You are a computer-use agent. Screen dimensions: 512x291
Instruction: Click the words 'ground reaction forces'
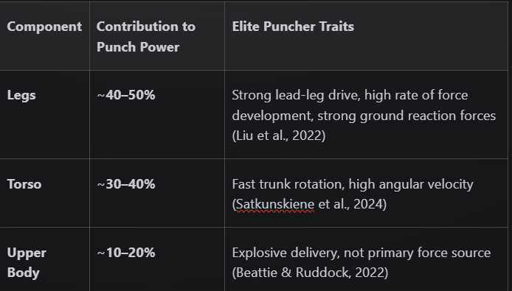click(x=428, y=116)
